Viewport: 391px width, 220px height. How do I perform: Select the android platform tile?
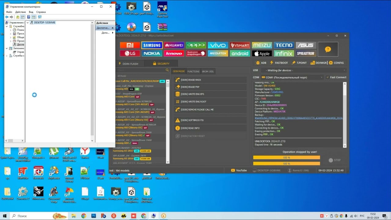(x=240, y=53)
